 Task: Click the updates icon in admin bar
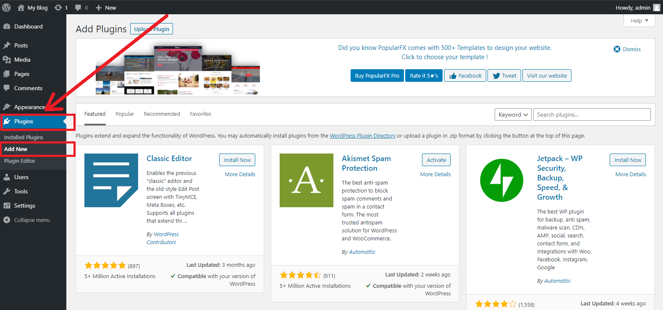coord(58,8)
